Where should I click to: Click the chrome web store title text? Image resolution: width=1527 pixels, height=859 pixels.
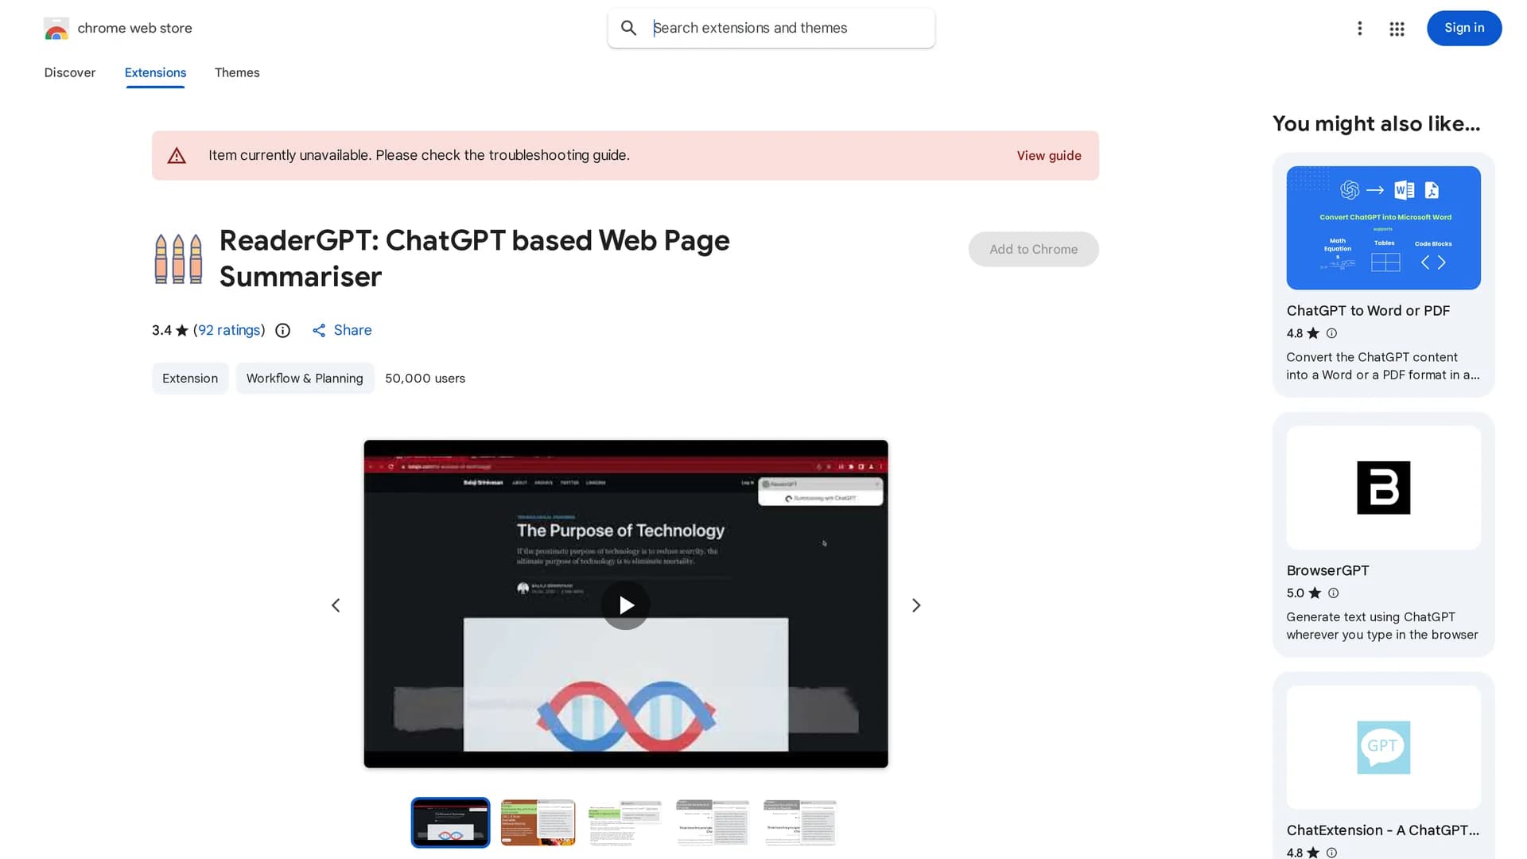(134, 29)
